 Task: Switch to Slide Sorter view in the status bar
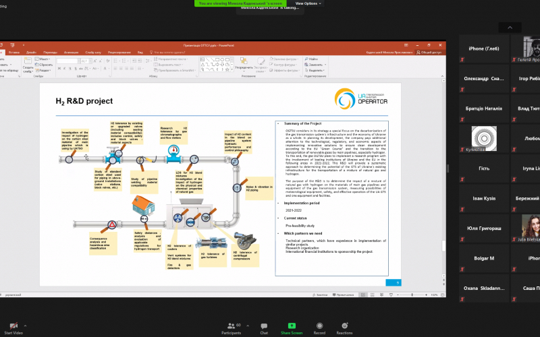(373, 295)
